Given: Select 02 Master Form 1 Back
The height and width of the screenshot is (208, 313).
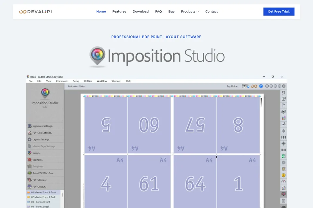Looking at the screenshot, I should click(43, 197).
